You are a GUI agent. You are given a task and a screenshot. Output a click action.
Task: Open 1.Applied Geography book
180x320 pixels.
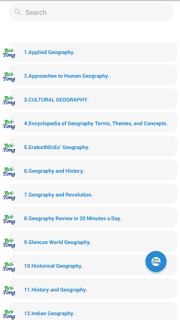93,52
